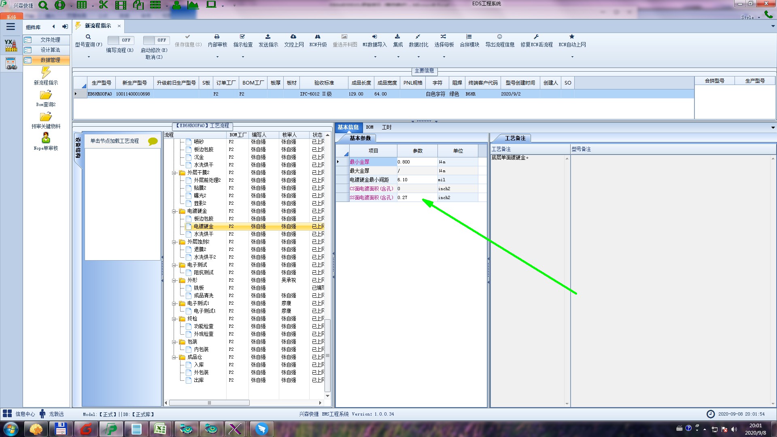Open the hamburger menu icon in left sidebar
This screenshot has height=437, width=777.
click(11, 27)
